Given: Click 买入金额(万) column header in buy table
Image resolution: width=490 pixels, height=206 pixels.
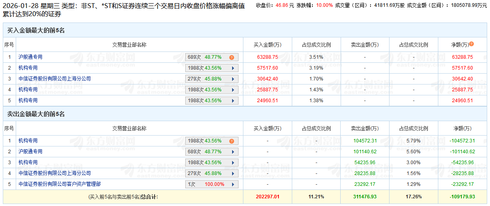Looking at the screenshot, I should pyautogui.click(x=267, y=45).
